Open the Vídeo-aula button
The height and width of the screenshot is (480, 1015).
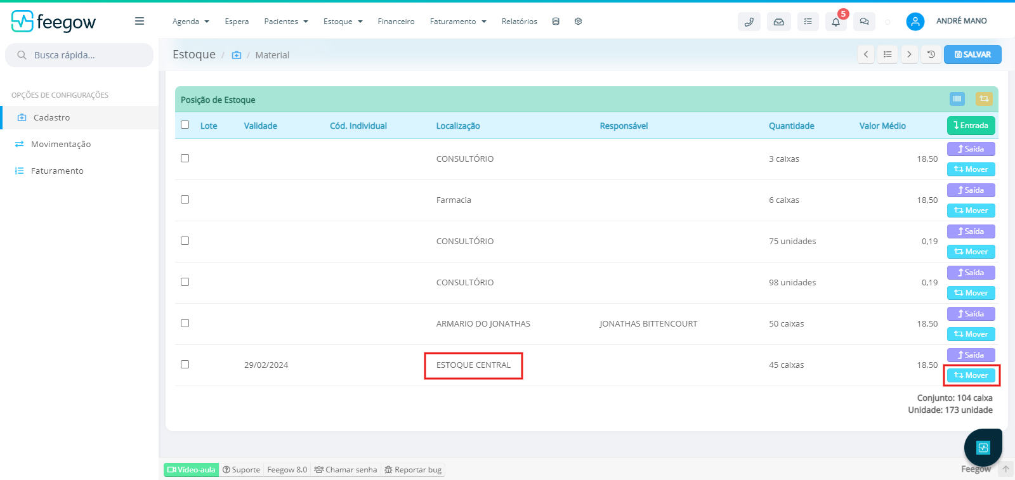[x=191, y=470]
